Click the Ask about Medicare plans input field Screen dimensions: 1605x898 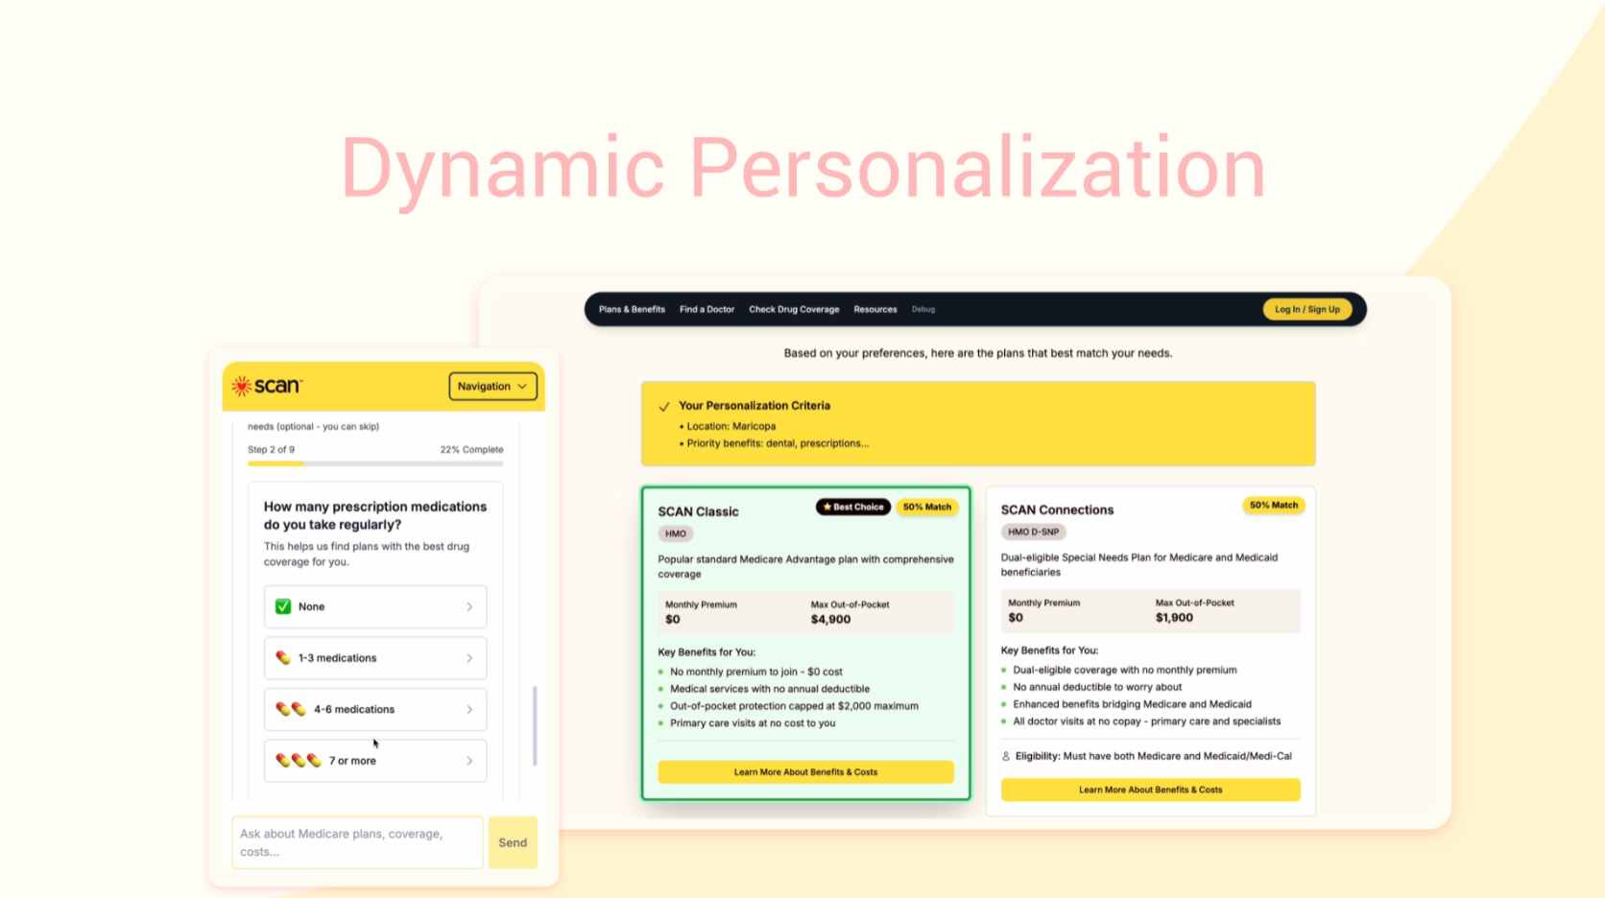(x=356, y=842)
